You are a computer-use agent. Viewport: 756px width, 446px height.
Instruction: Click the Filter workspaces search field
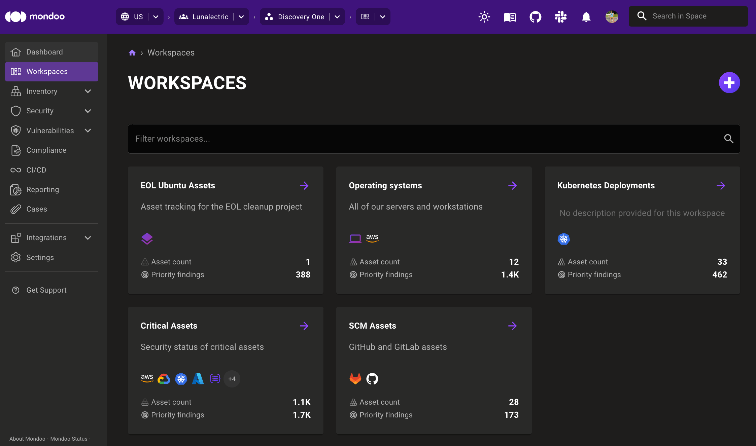coord(337,139)
